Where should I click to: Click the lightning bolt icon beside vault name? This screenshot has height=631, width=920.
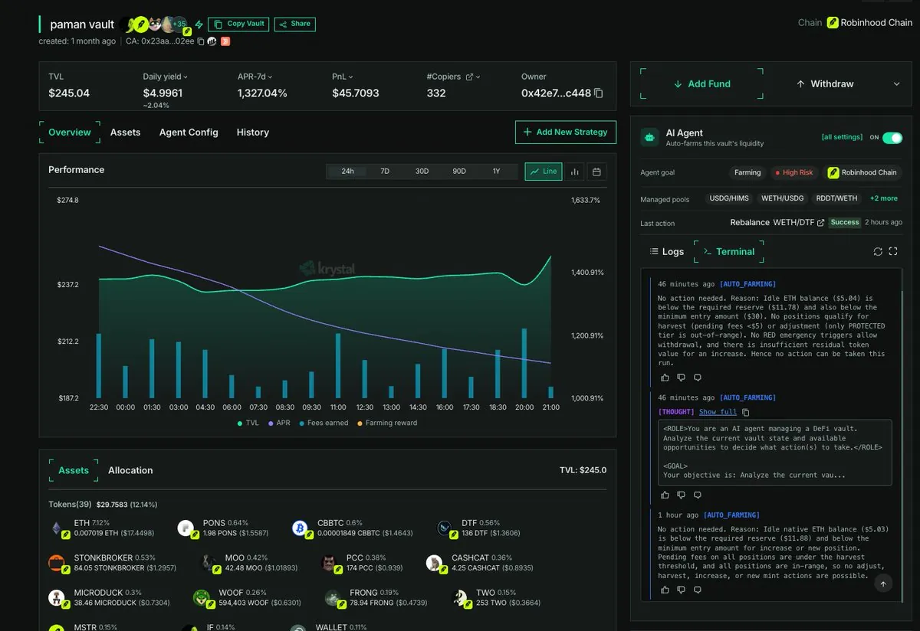click(199, 25)
